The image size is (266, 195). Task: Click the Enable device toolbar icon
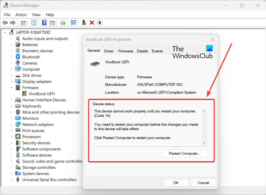point(84,22)
